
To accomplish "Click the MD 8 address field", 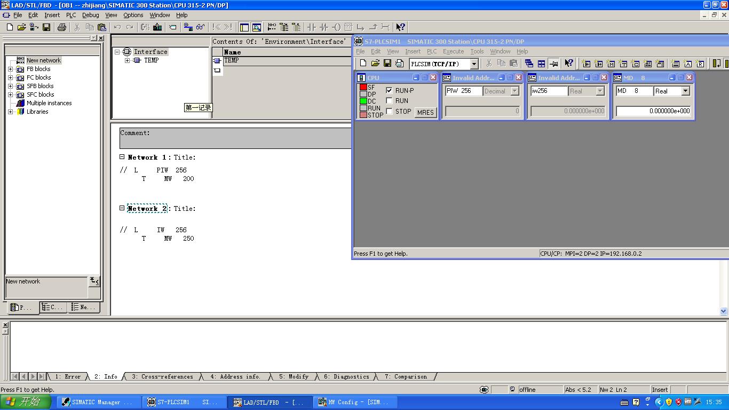I will pos(634,91).
